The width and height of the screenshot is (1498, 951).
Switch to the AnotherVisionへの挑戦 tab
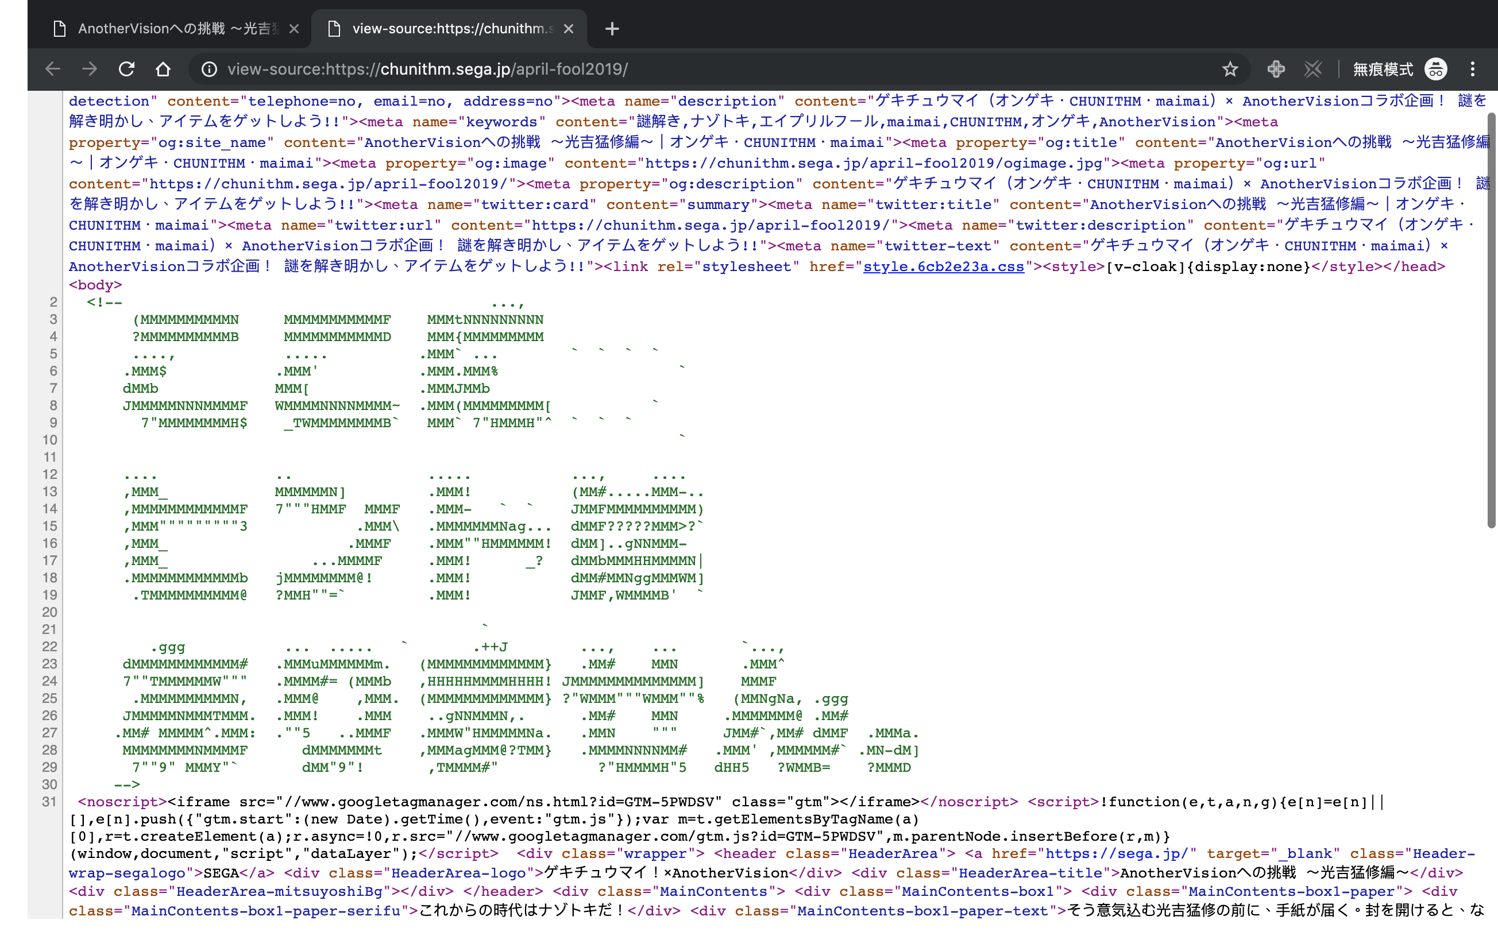coord(168,28)
